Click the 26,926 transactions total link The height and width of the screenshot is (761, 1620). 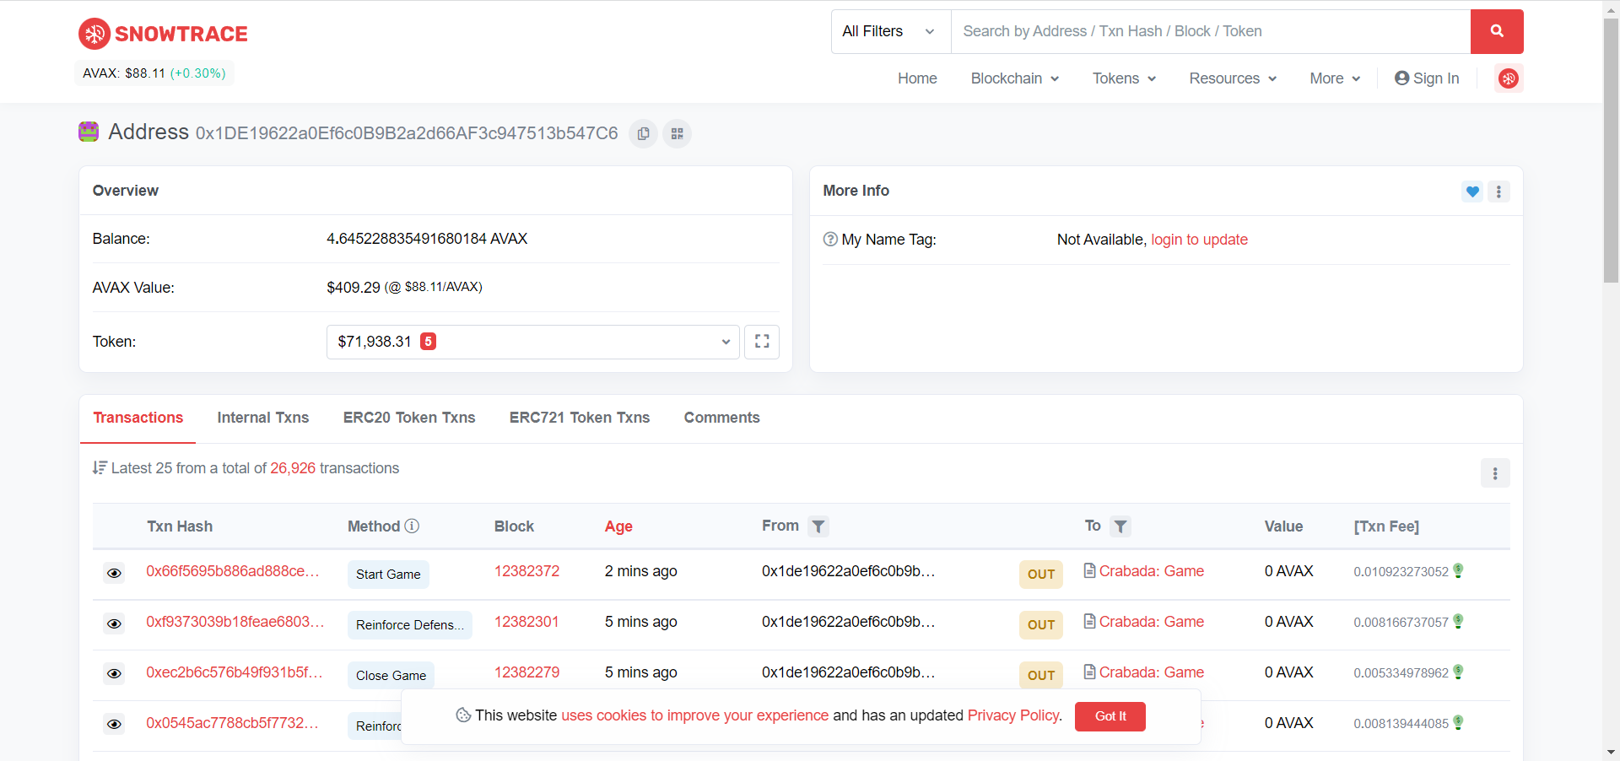click(x=293, y=468)
